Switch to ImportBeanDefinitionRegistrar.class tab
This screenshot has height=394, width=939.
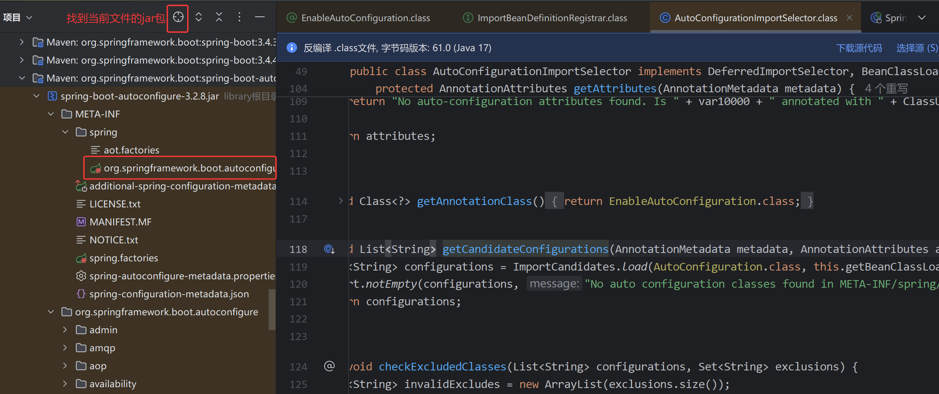point(545,18)
